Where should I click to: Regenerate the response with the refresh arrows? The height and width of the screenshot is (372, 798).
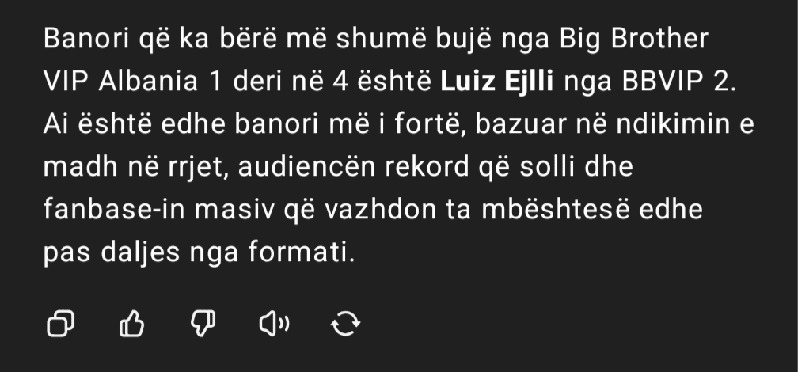pos(345,324)
